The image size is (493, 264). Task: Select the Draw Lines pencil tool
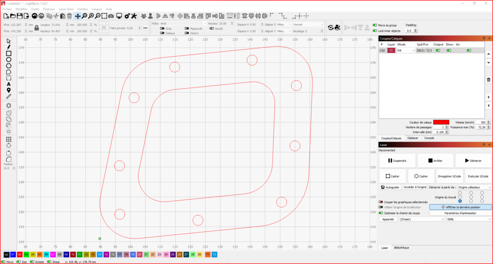coord(9,48)
